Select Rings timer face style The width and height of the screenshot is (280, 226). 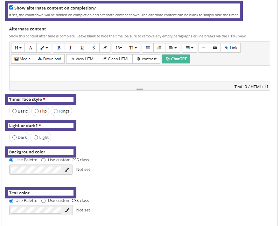[61, 111]
